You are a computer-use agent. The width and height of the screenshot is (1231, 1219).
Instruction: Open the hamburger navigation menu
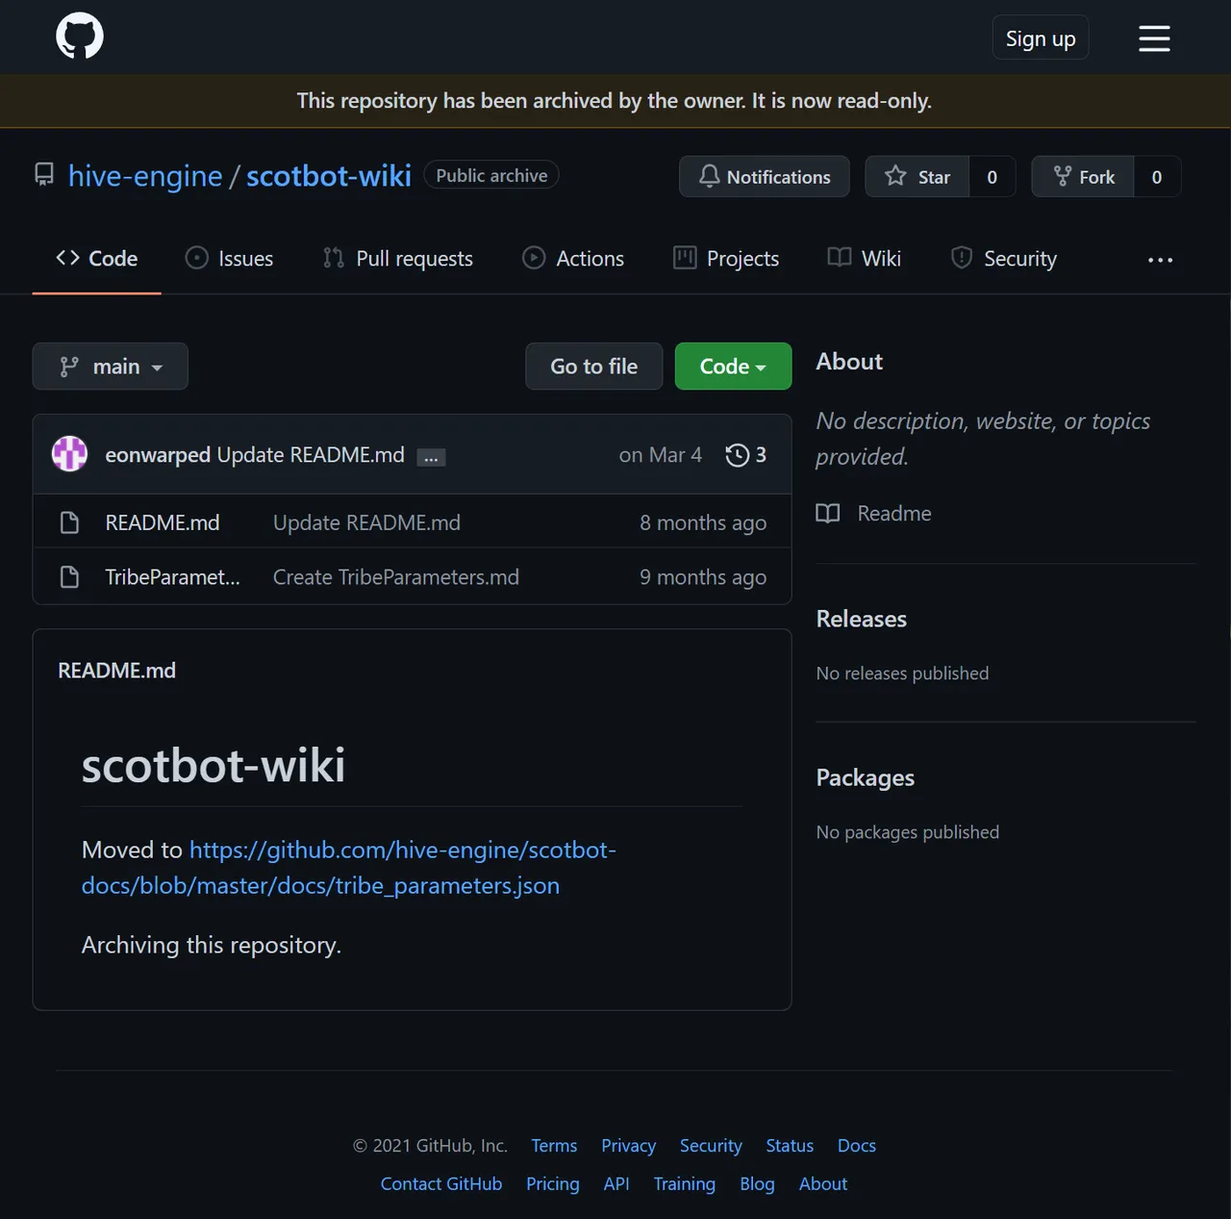(1154, 38)
